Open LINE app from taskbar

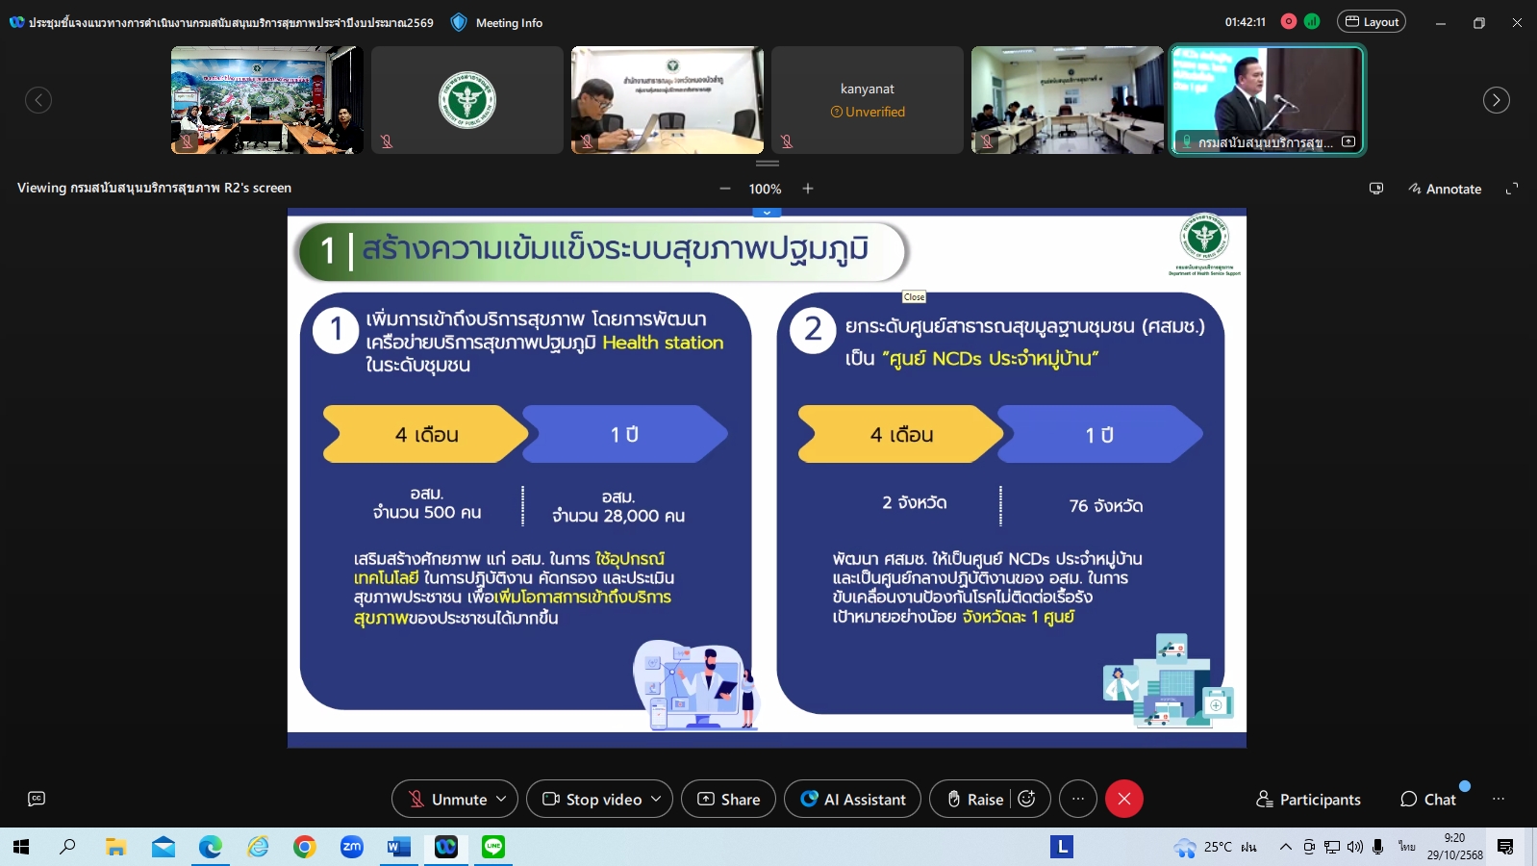[493, 847]
